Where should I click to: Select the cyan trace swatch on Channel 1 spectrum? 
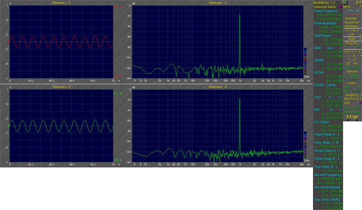[305, 52]
